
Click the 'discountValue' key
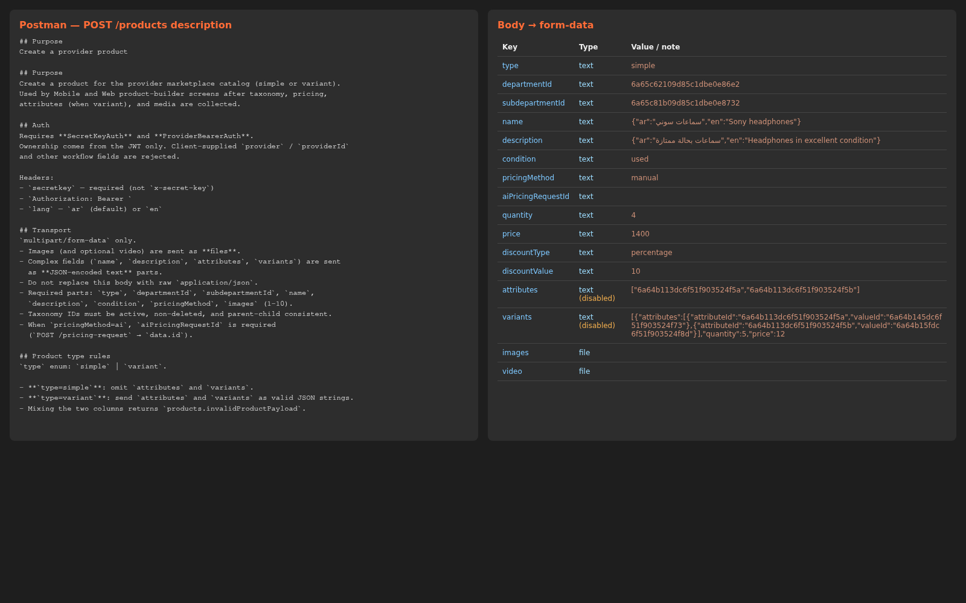527,271
